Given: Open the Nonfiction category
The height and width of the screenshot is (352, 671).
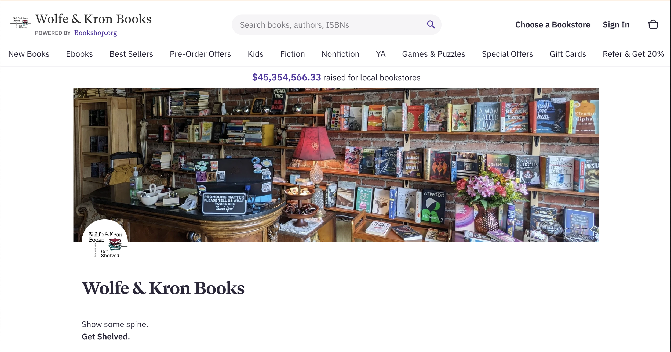Looking at the screenshot, I should click(340, 54).
